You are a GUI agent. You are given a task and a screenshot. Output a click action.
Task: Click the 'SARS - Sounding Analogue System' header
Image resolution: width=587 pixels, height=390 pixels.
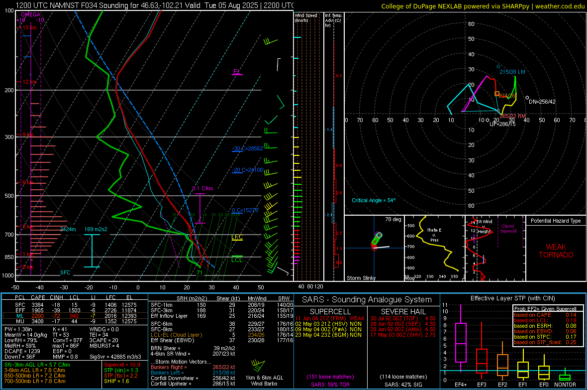coord(367,300)
